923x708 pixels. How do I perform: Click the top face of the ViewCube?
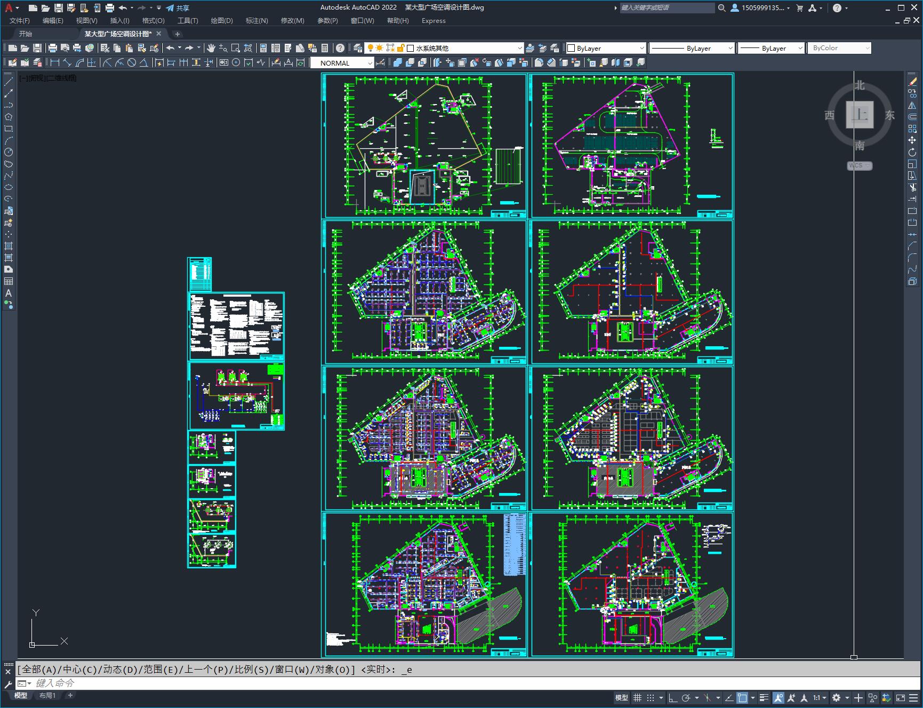[x=860, y=115]
